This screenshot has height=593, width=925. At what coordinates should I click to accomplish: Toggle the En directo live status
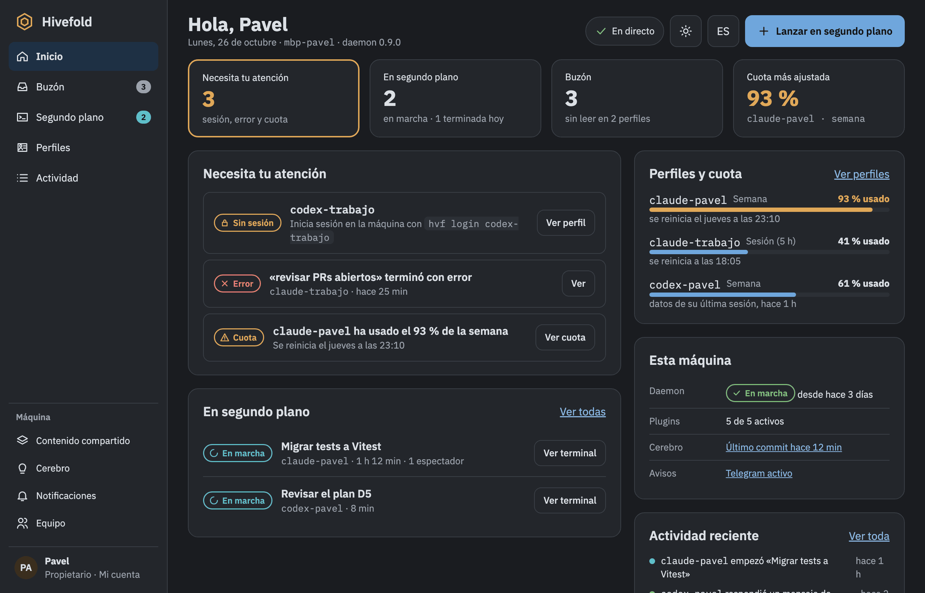point(624,31)
